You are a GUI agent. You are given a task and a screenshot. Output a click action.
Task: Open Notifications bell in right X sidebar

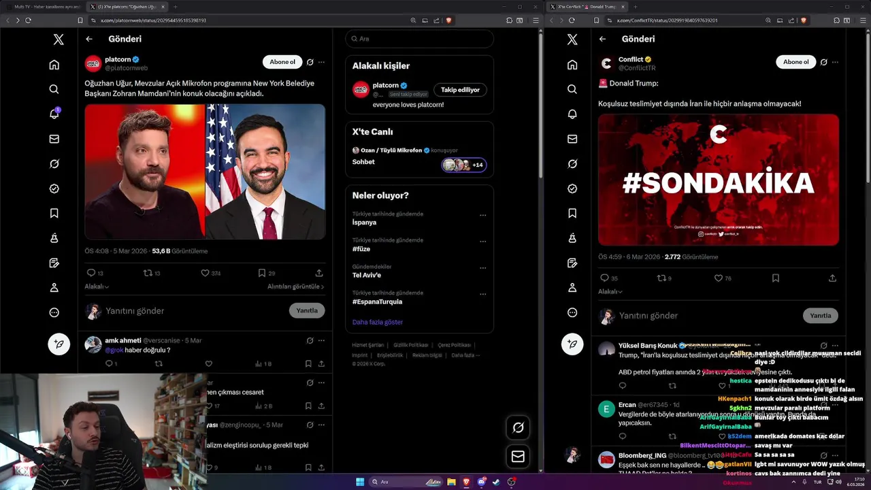572,114
